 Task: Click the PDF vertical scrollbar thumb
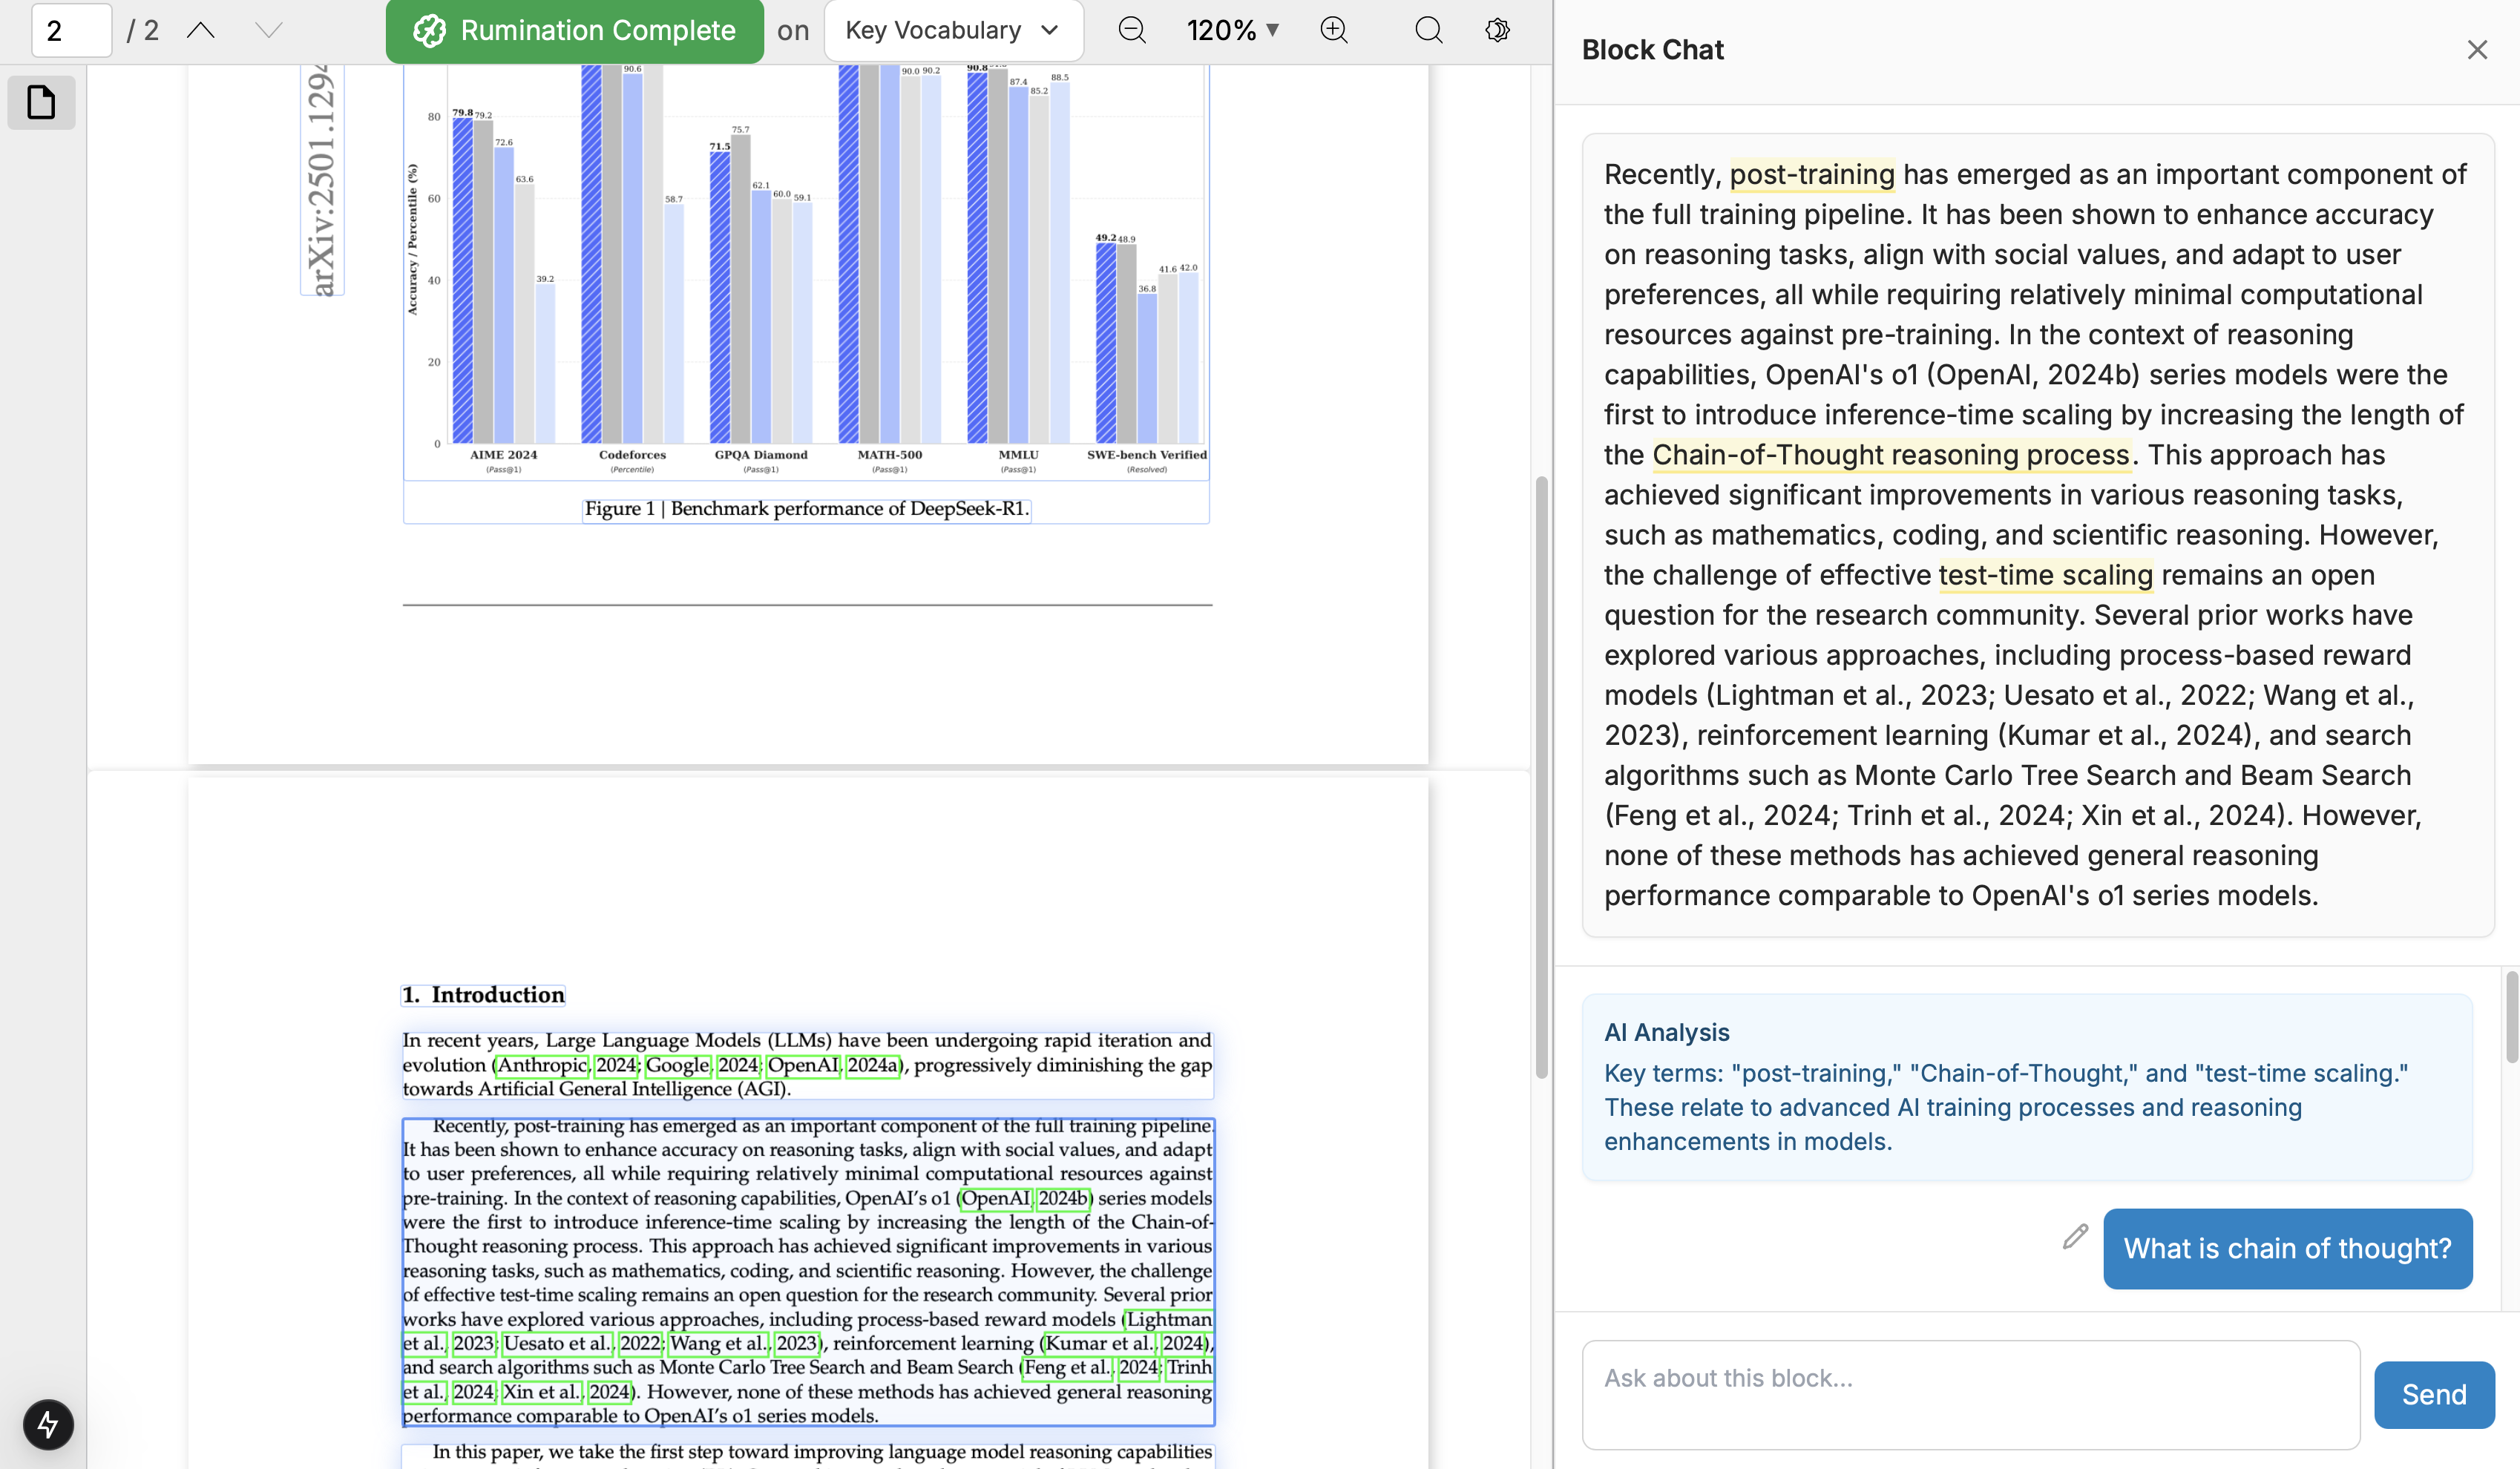tap(1541, 780)
